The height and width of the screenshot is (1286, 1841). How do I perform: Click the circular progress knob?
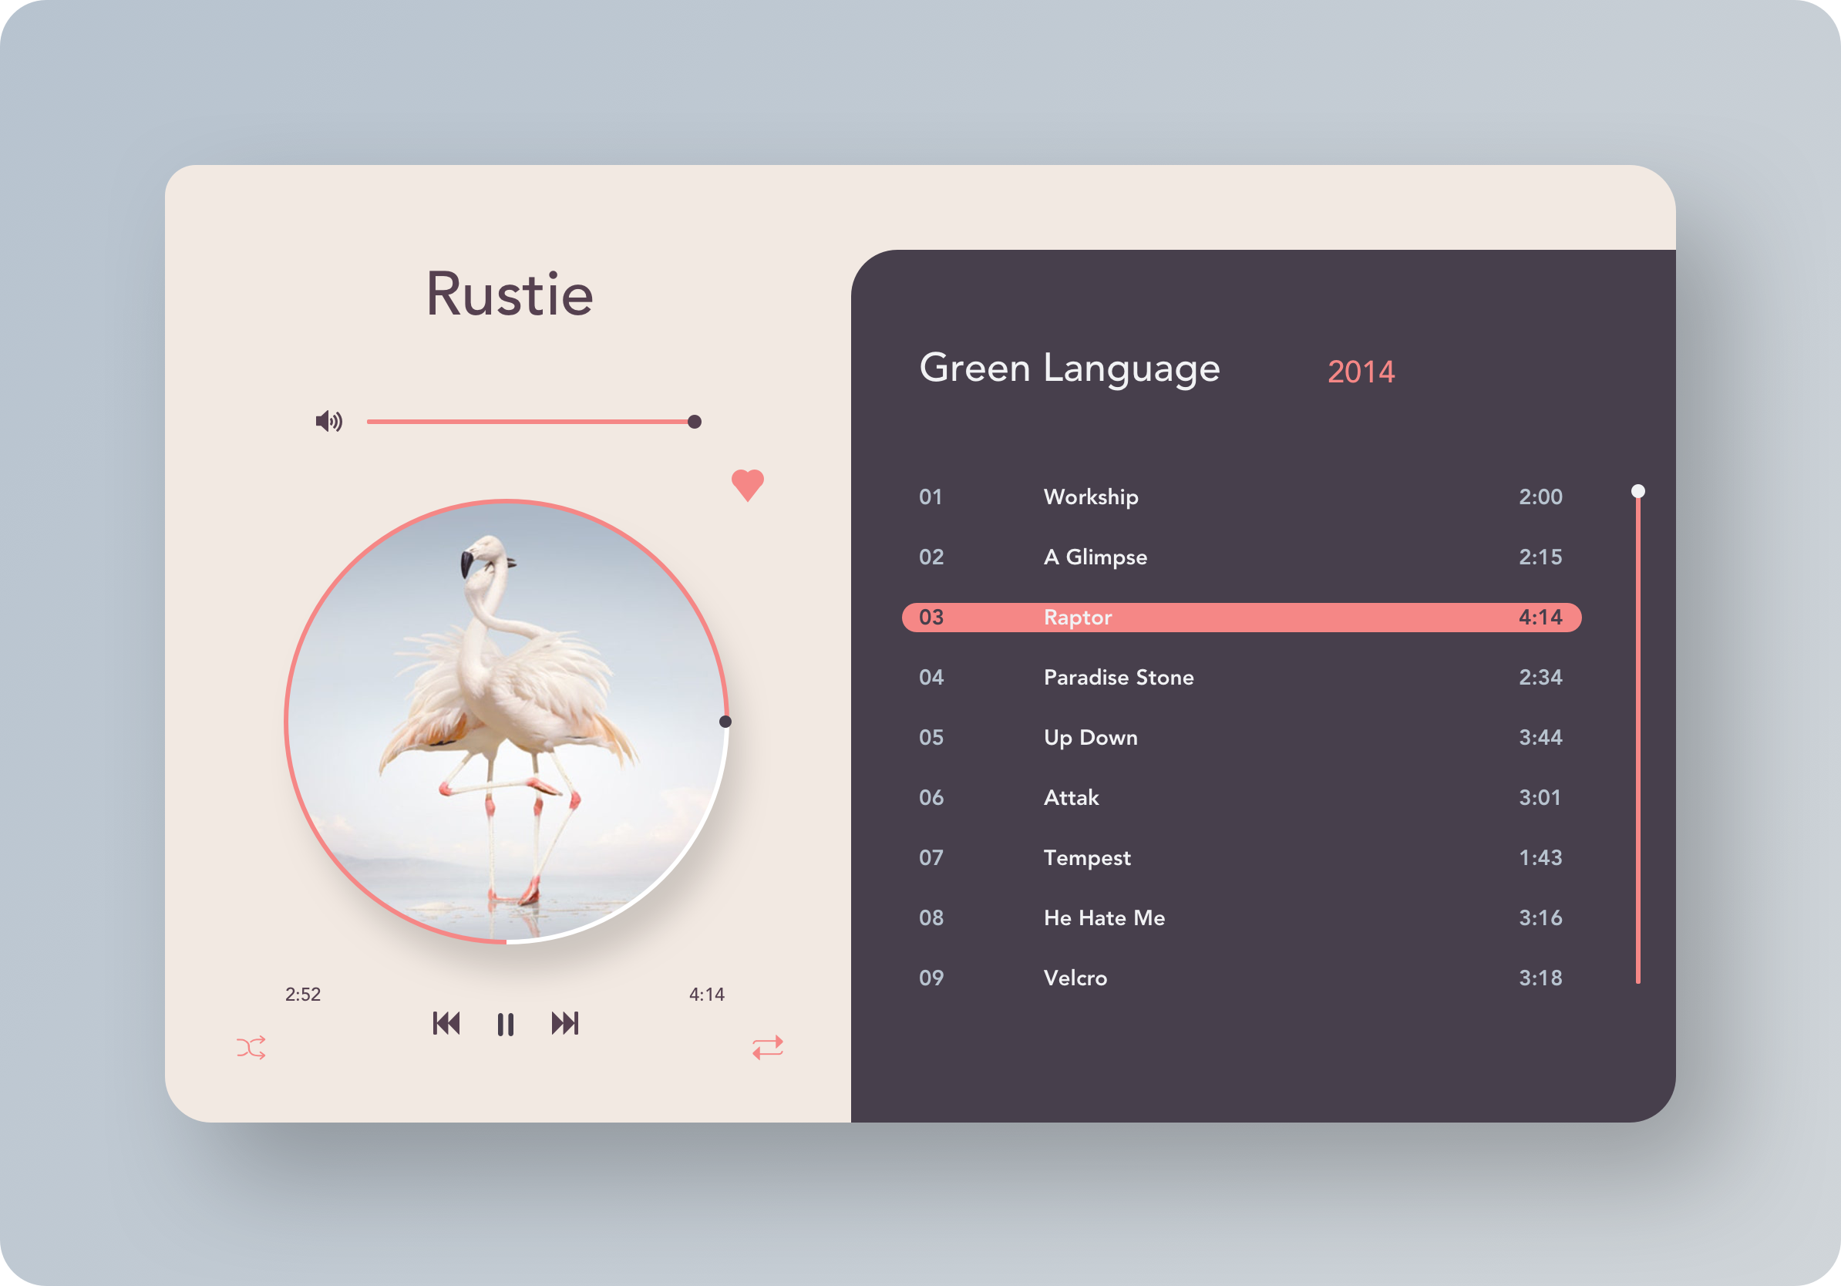(x=725, y=722)
